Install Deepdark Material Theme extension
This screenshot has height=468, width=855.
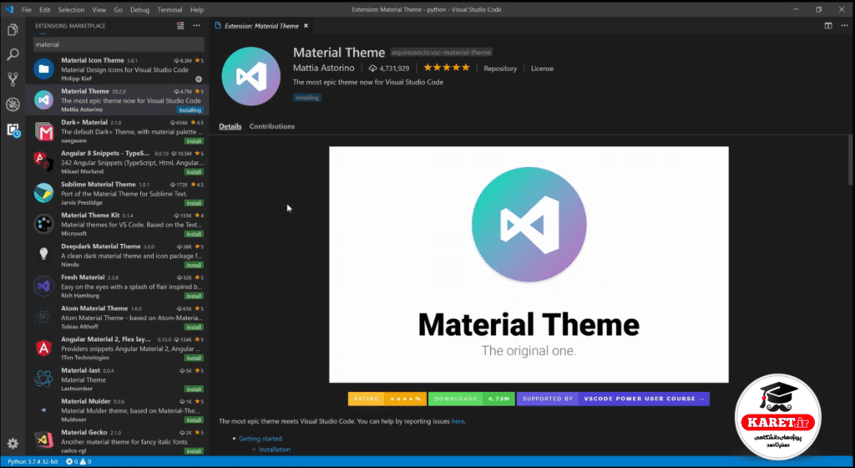pos(194,265)
